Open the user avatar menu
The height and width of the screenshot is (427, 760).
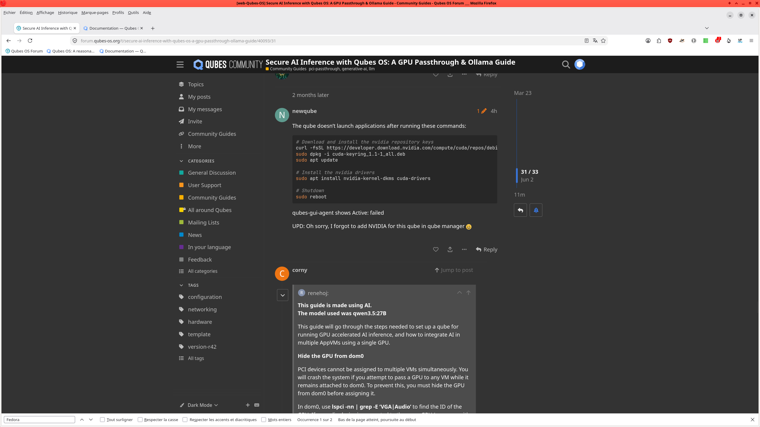(579, 64)
